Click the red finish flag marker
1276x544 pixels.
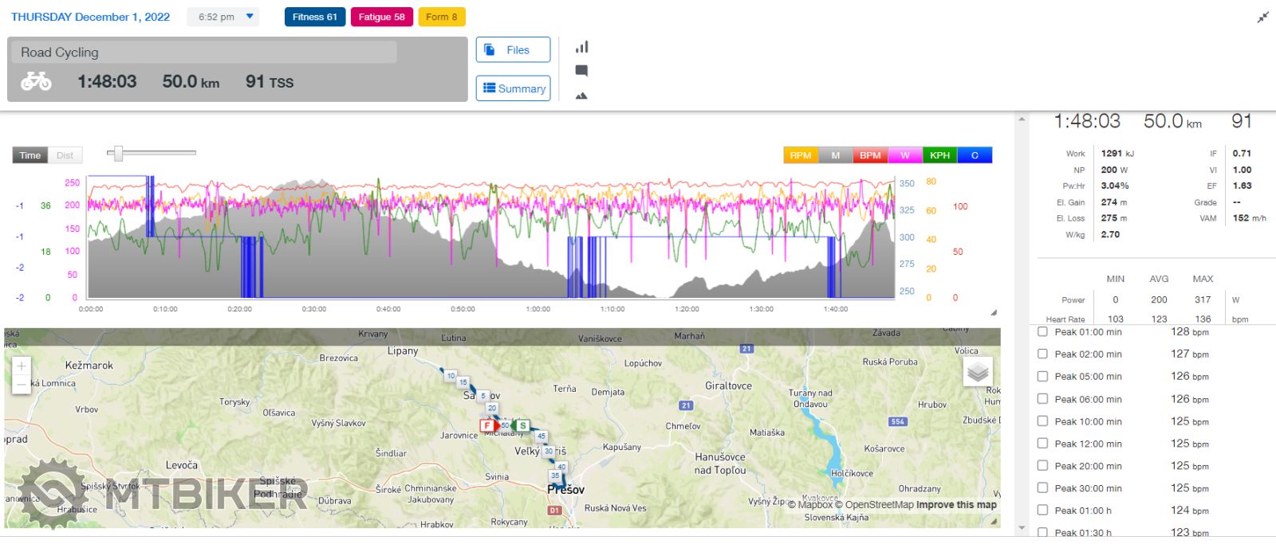[x=486, y=425]
